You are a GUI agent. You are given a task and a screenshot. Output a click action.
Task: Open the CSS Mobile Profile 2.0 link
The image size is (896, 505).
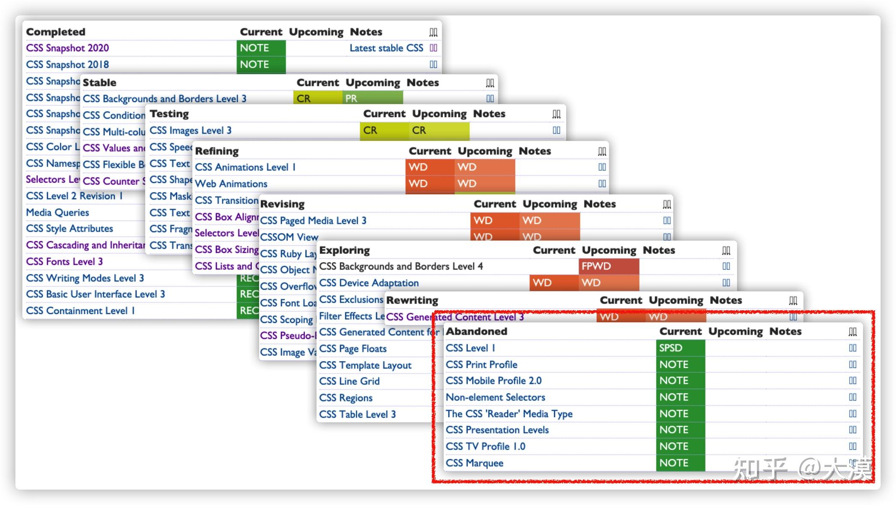(x=493, y=380)
